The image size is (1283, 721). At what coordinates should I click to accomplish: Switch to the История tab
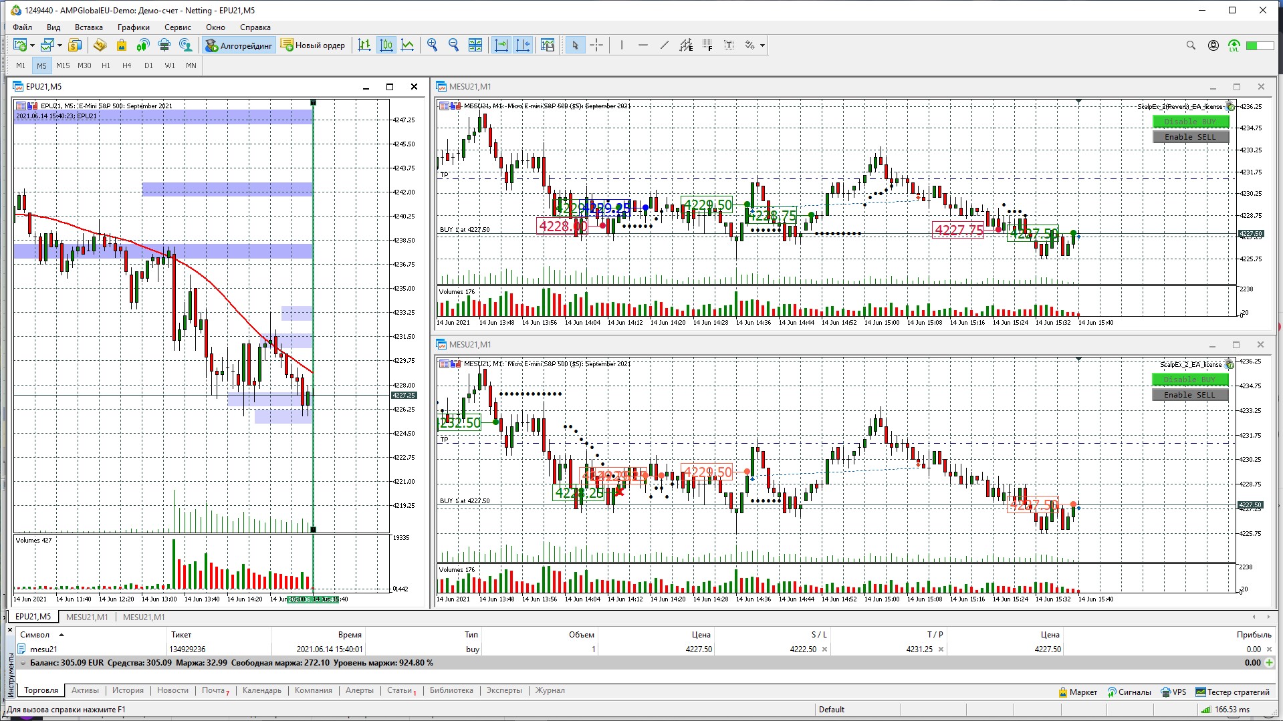tap(128, 690)
